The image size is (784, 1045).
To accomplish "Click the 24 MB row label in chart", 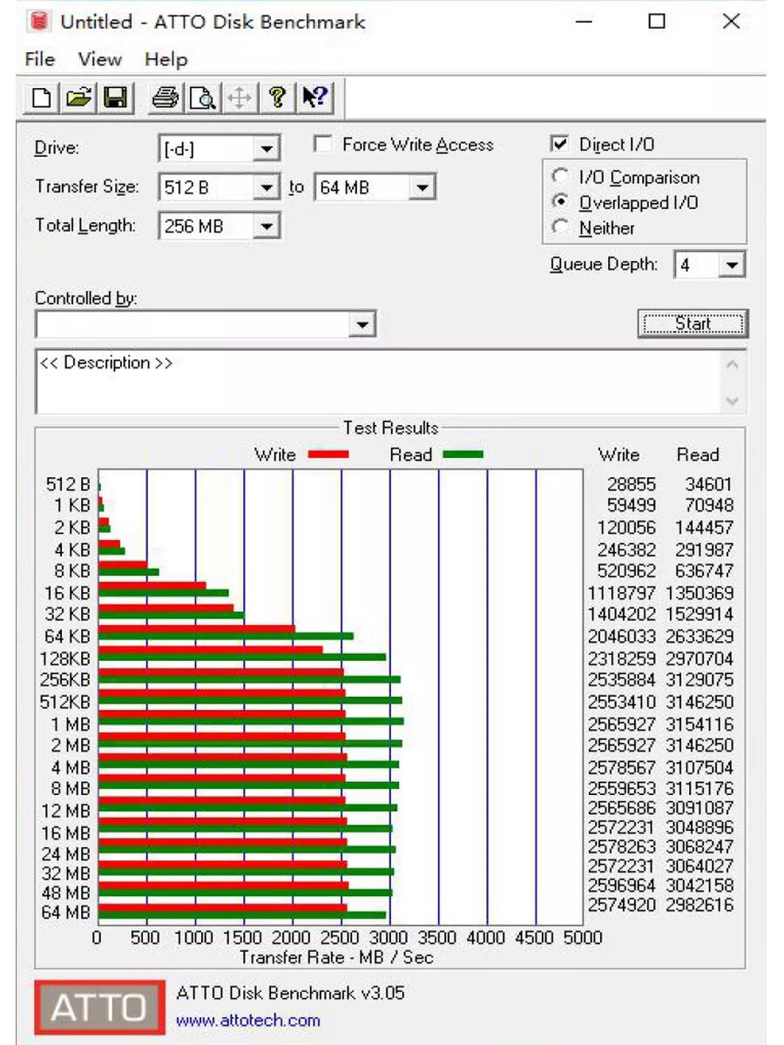I will pos(66,853).
